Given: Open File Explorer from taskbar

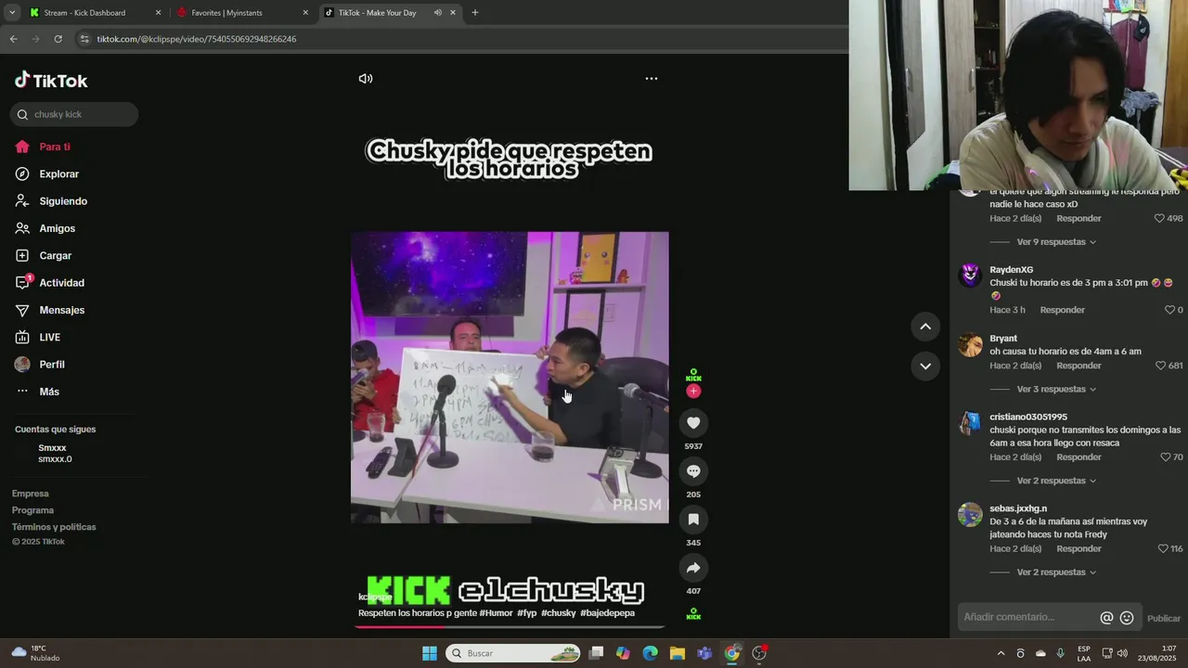Looking at the screenshot, I should click(678, 653).
